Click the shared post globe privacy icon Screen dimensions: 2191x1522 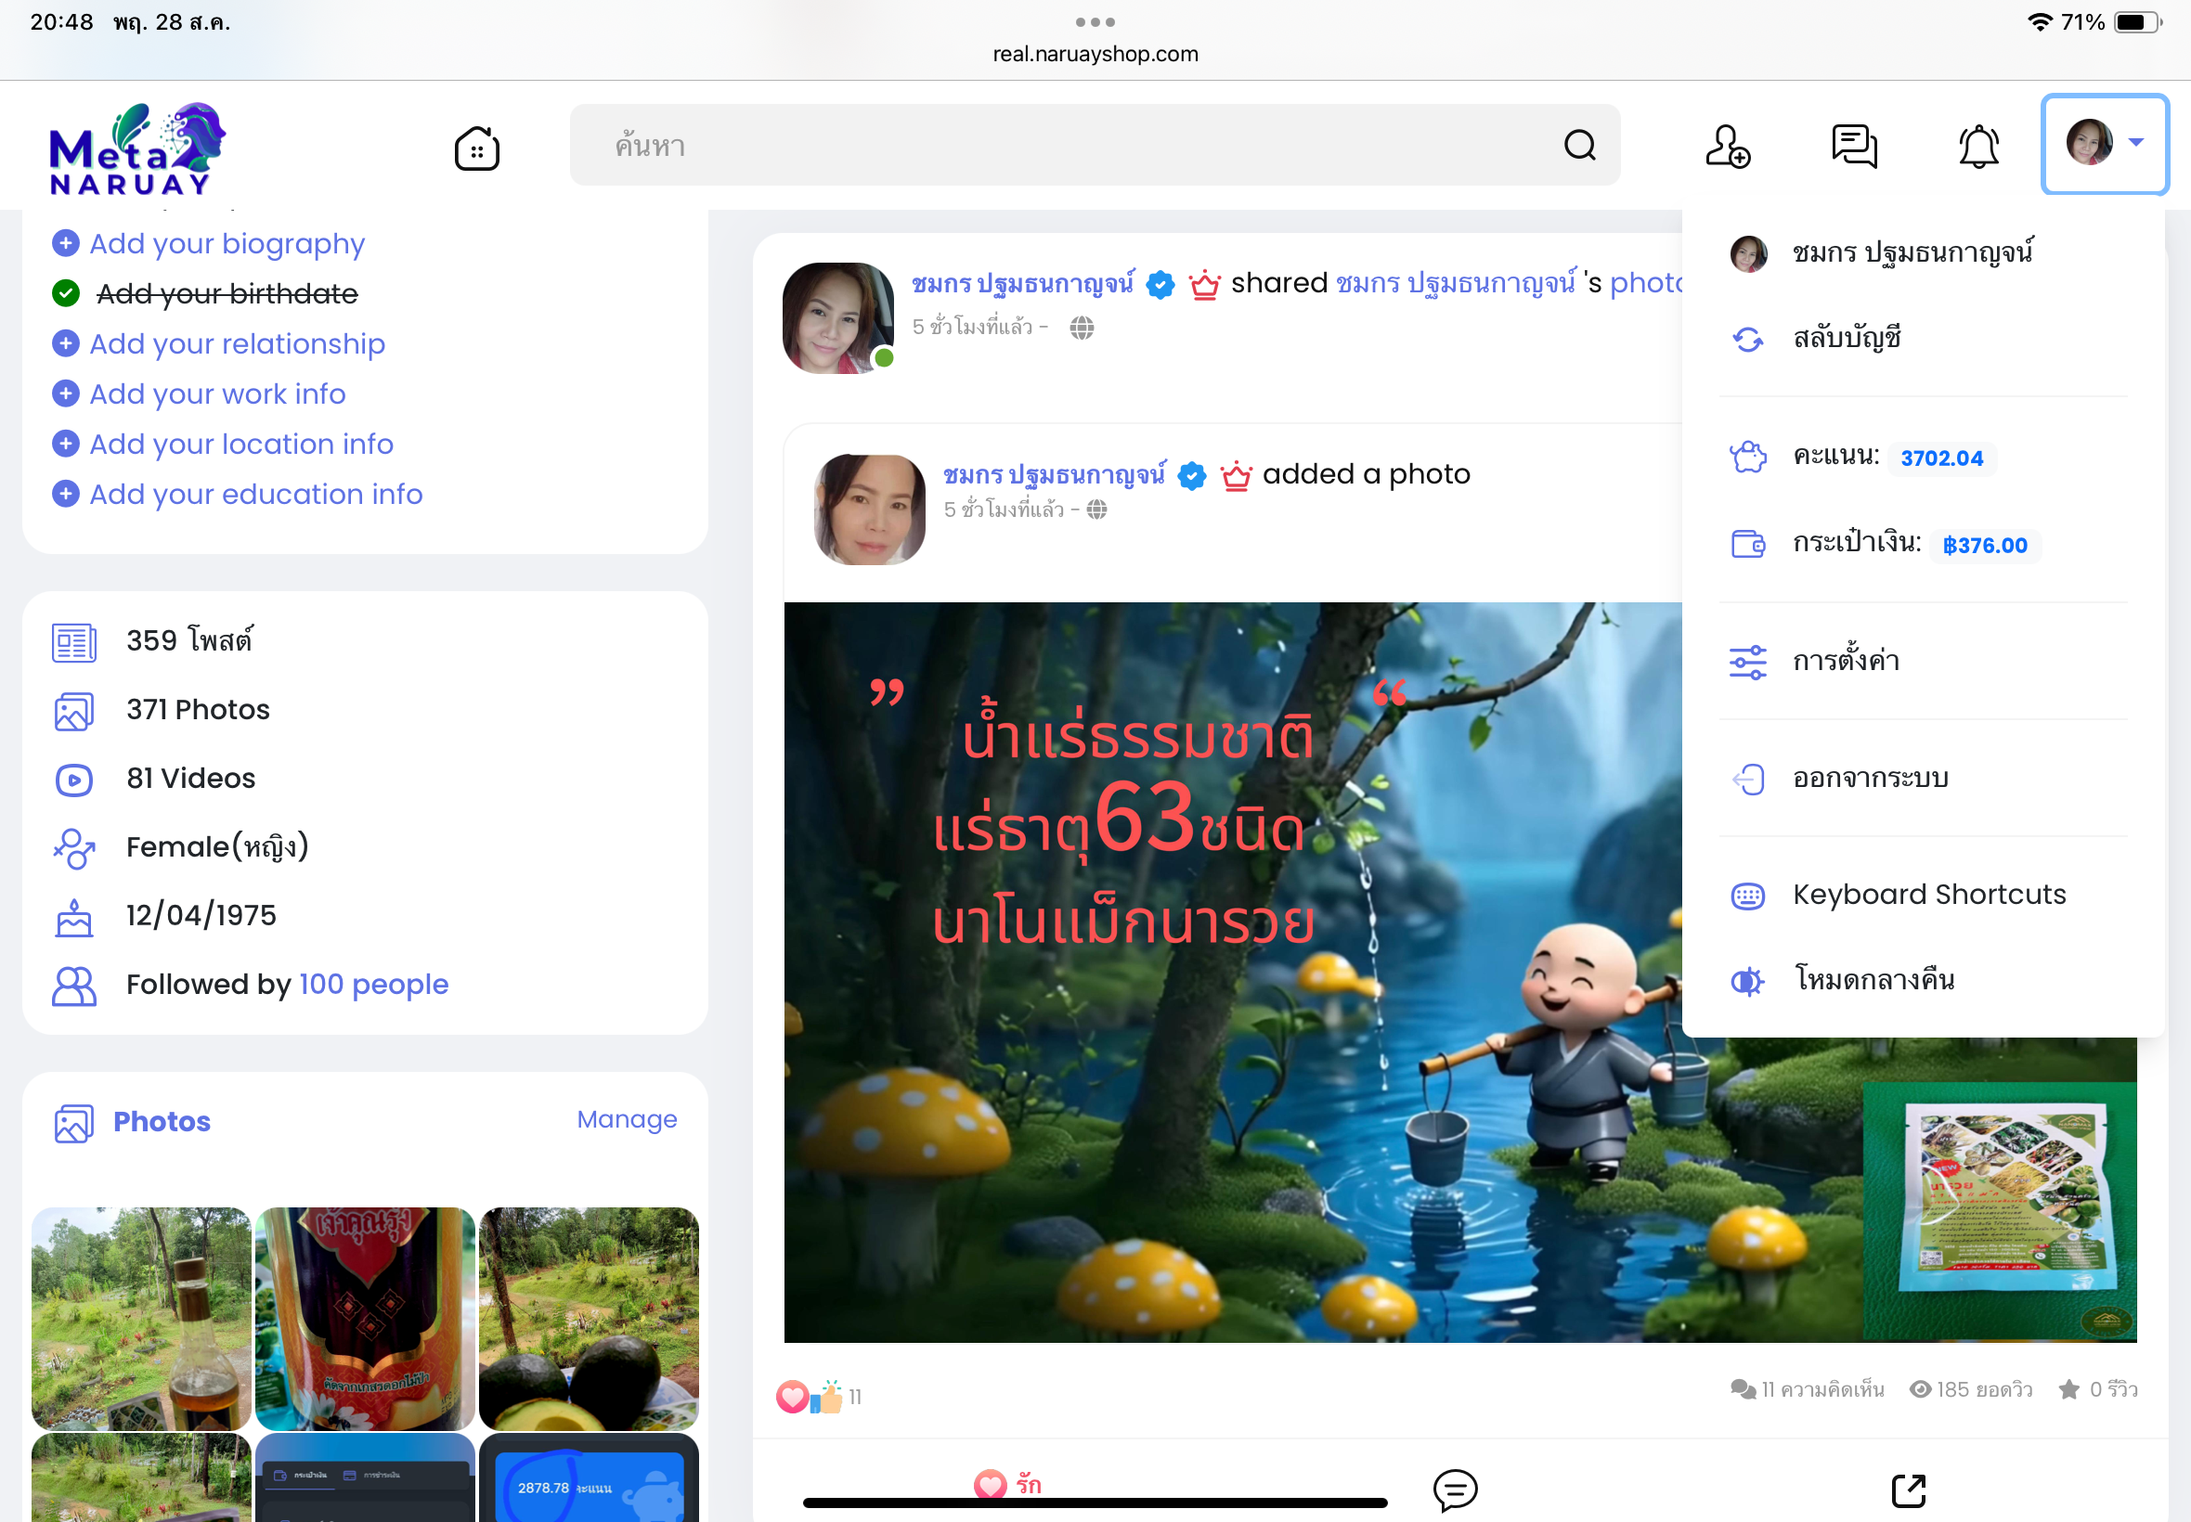click(1082, 328)
